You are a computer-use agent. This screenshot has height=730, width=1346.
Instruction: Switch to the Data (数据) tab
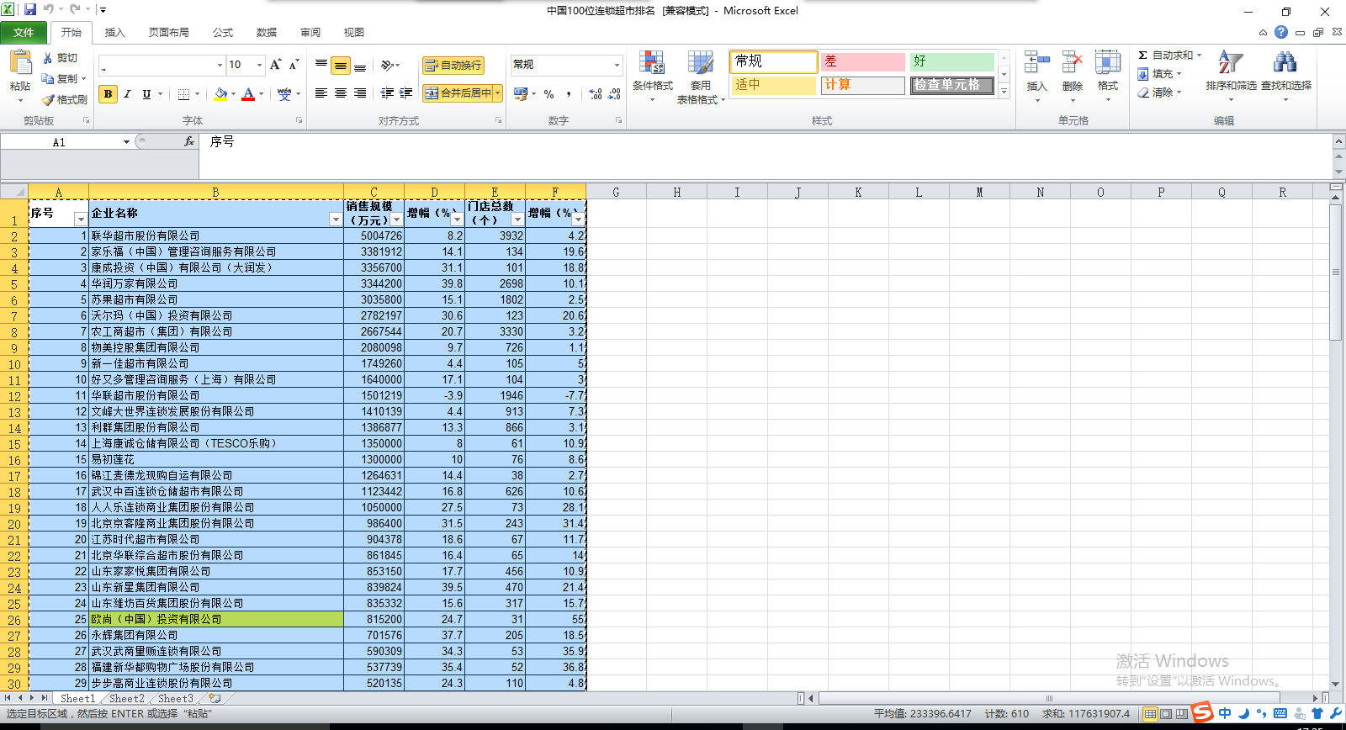[267, 32]
